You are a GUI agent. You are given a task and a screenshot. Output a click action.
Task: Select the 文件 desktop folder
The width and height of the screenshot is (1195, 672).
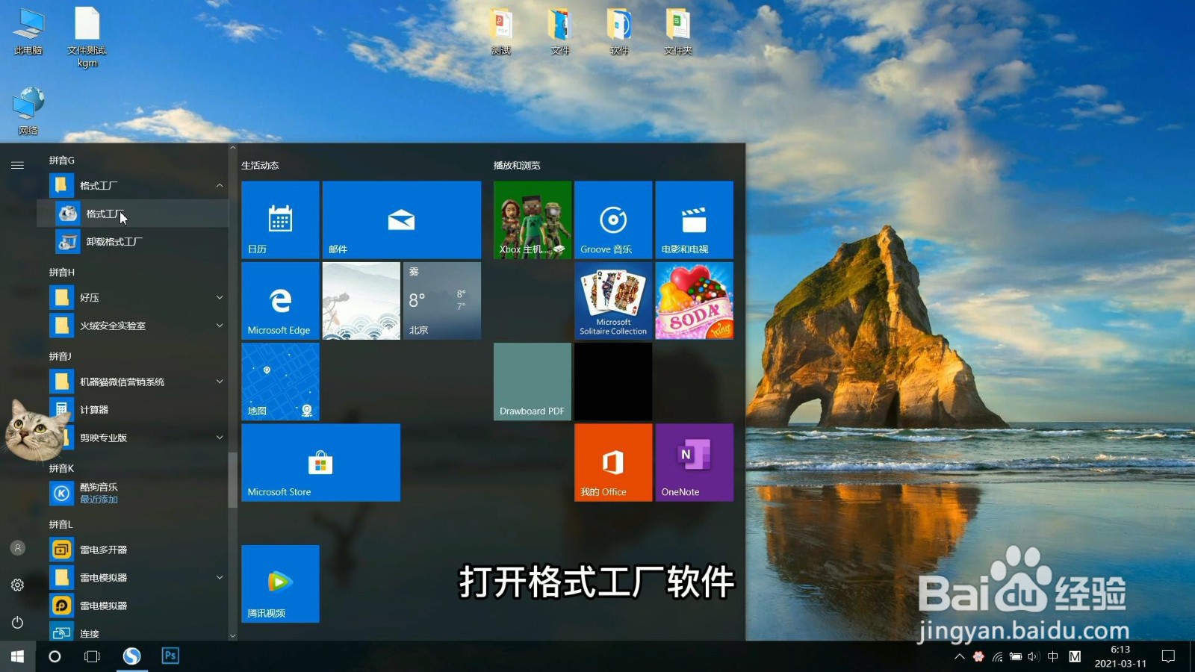coord(560,31)
